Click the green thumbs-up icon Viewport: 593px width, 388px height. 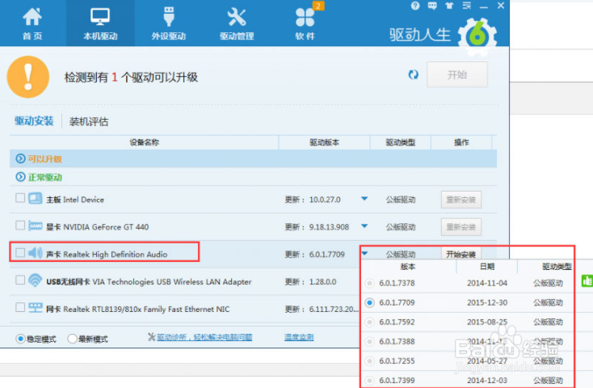(587, 280)
